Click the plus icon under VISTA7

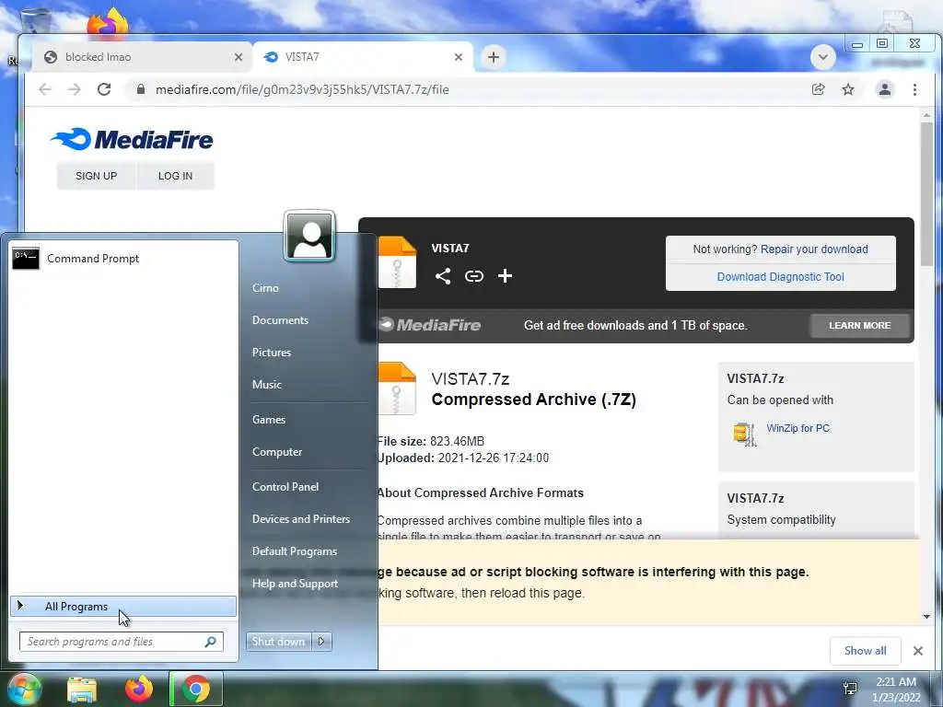506,276
